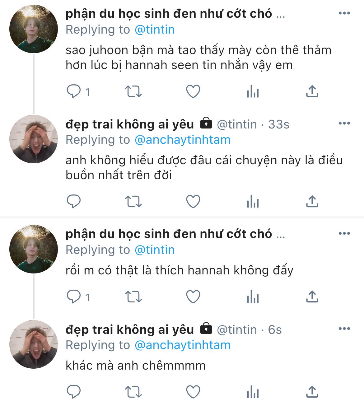This screenshot has height=406, width=364.
Task: View analytics of "khác mà anh chêmmmm" tweet
Action: [253, 392]
